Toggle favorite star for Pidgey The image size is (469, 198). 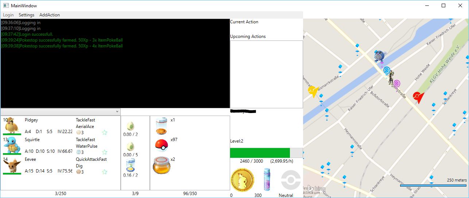click(x=105, y=132)
